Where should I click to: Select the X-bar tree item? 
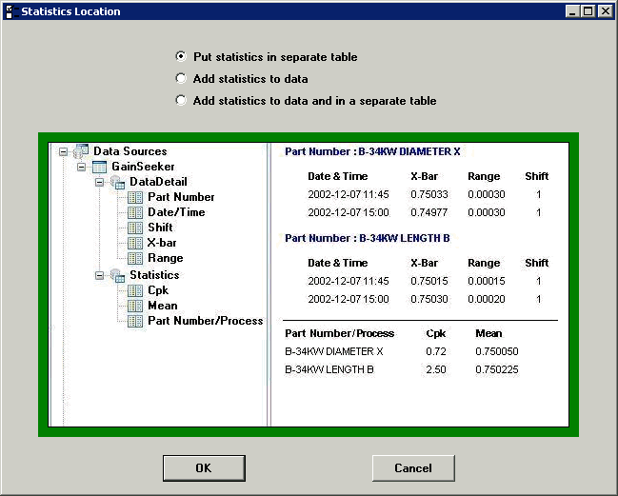click(161, 243)
